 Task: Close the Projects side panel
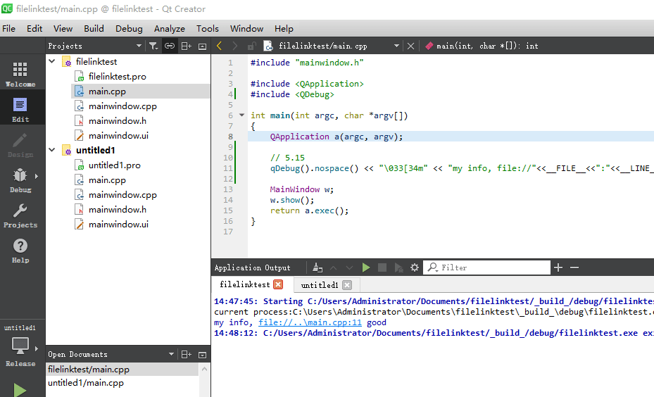(x=202, y=46)
